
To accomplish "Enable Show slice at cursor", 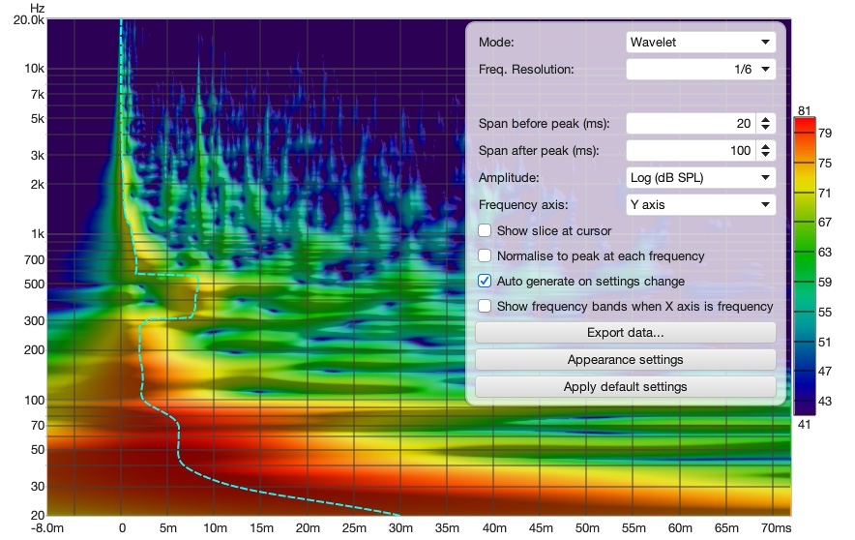I will coord(485,230).
